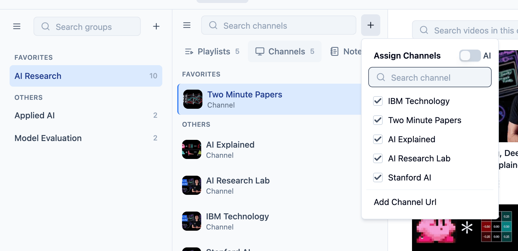Uncheck the IBM Technology checkbox
The height and width of the screenshot is (251, 518).
(378, 101)
